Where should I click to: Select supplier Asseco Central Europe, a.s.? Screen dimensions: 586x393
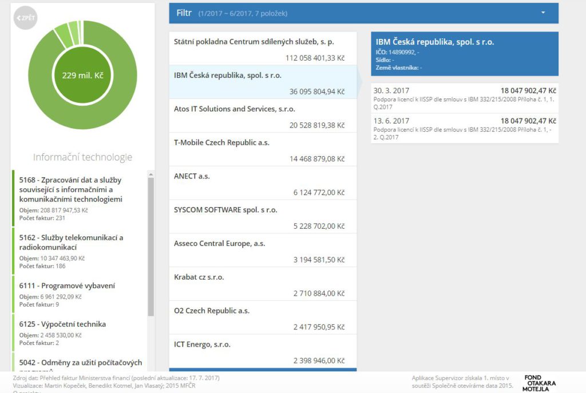tap(263, 251)
